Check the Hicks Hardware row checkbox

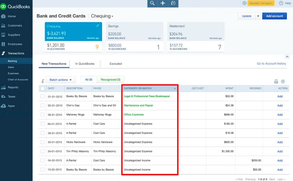43,142
